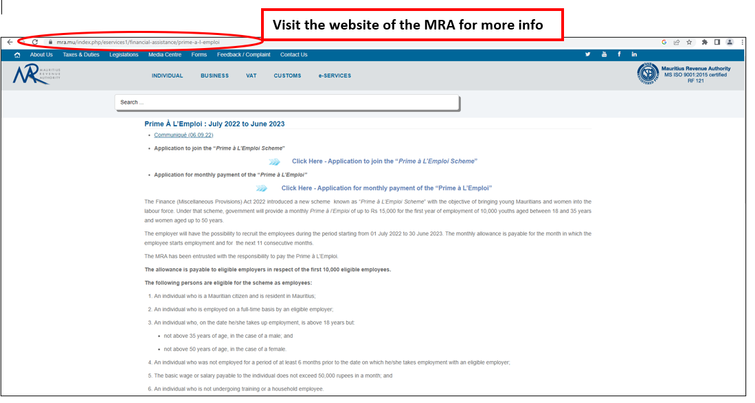The image size is (755, 403).
Task: Open the Communiqué (06.09.22) link
Action: point(183,135)
